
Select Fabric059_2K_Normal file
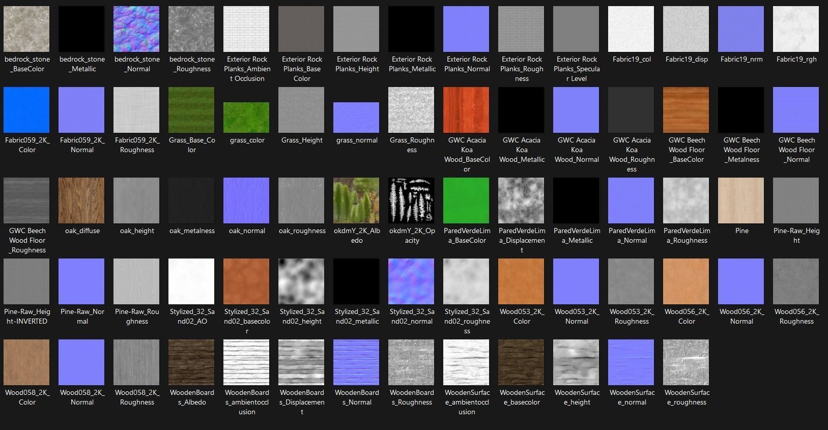coord(81,110)
